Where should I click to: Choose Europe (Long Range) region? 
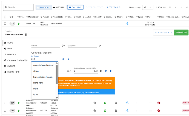pyautogui.click(x=43, y=77)
